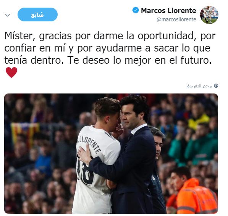Open the circular profile avatar picture

(209, 15)
